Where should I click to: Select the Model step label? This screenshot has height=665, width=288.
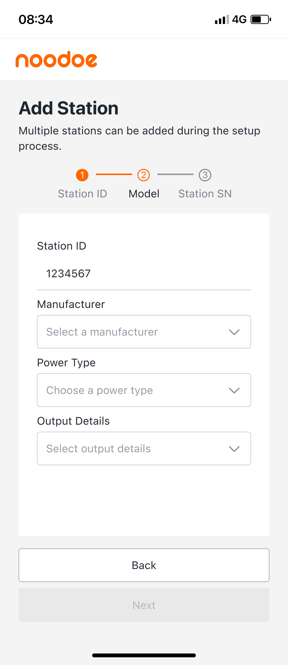point(144,194)
